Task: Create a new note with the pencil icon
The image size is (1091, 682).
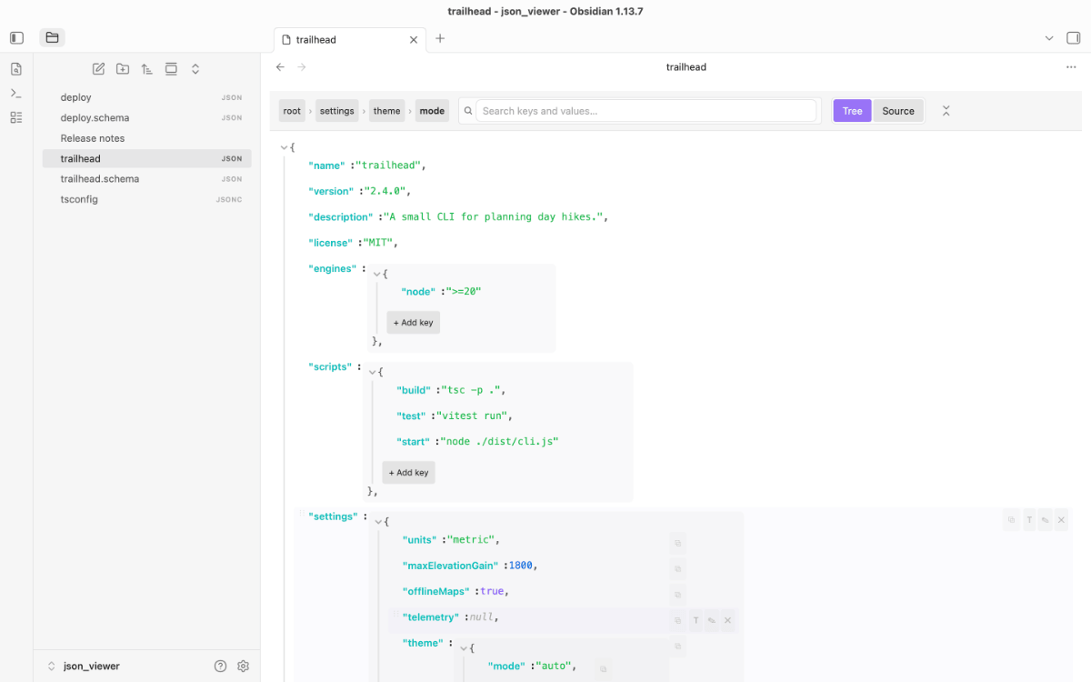Action: (x=98, y=69)
